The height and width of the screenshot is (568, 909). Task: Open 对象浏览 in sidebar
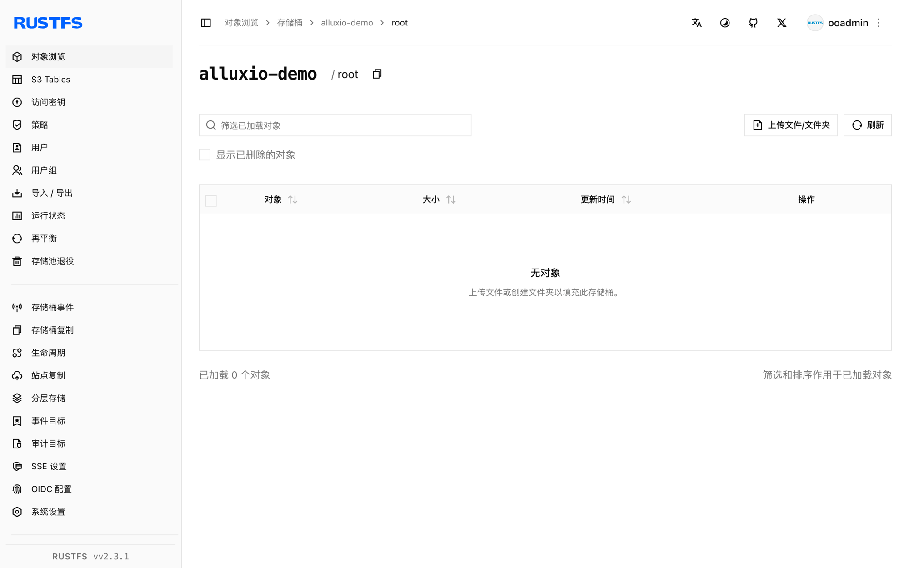click(89, 57)
